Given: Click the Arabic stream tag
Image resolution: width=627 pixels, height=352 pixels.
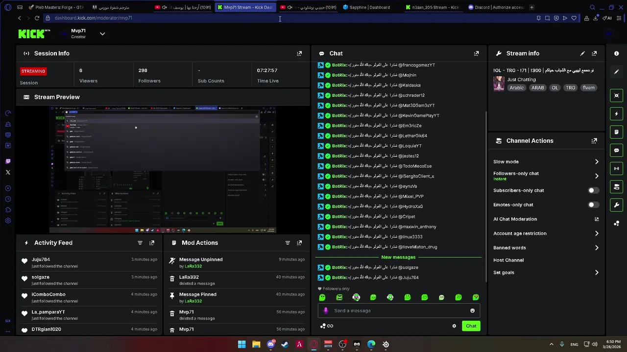Looking at the screenshot, I should (x=516, y=88).
